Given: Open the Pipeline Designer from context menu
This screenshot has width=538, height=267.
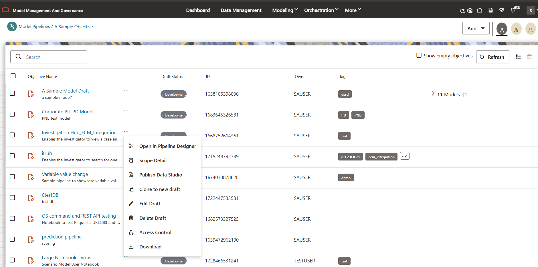Looking at the screenshot, I should coord(167,146).
